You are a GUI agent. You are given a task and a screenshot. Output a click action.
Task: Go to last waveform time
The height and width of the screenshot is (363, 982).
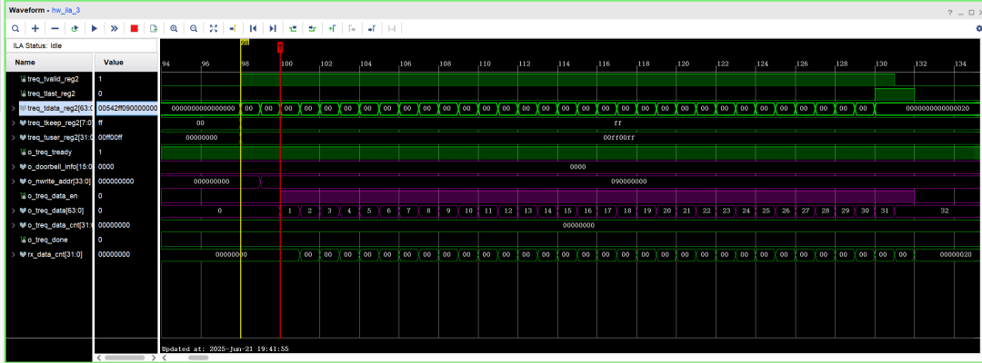[273, 28]
